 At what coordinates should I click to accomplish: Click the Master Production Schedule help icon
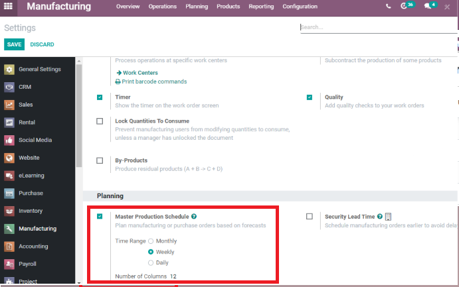(194, 217)
